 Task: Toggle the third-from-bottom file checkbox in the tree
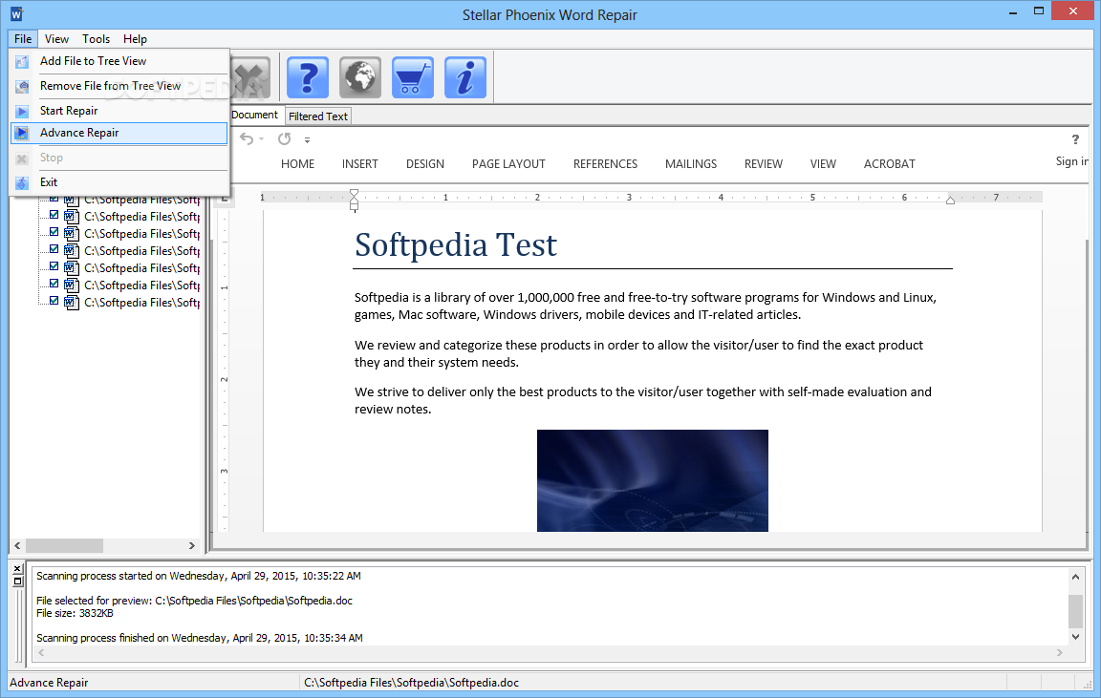(54, 266)
